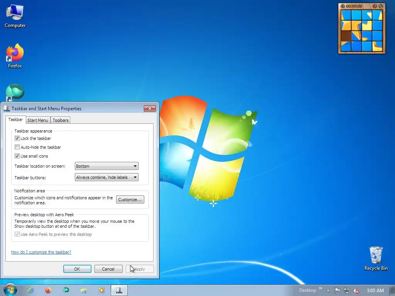Launch Internet Explorer from the taskbar
The width and height of the screenshot is (395, 296).
coord(31,290)
